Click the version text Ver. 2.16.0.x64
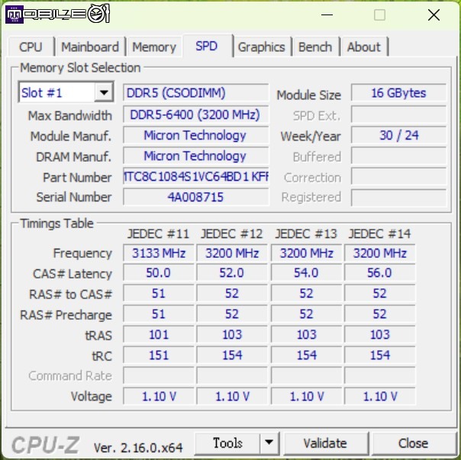The width and height of the screenshot is (461, 460). (x=138, y=448)
